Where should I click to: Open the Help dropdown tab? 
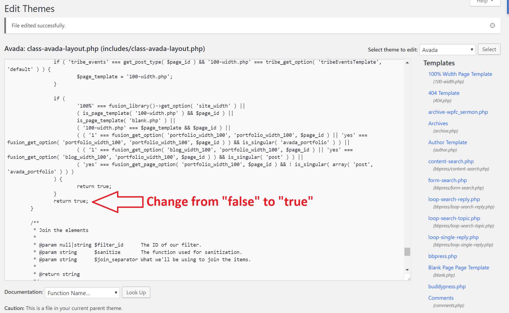tap(485, 2)
